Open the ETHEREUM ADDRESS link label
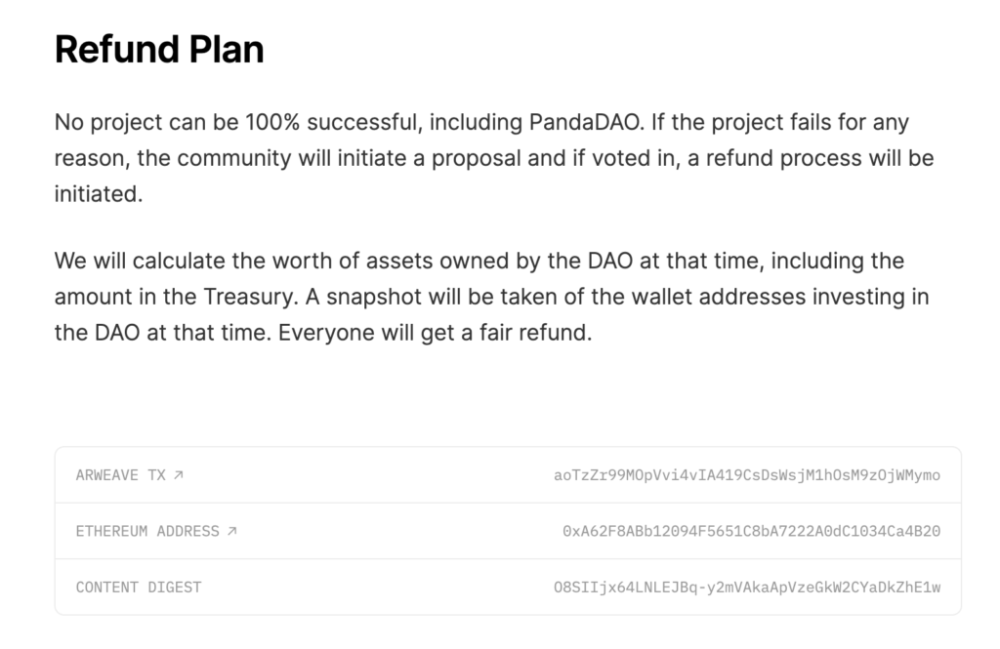The width and height of the screenshot is (1000, 649). (x=147, y=532)
